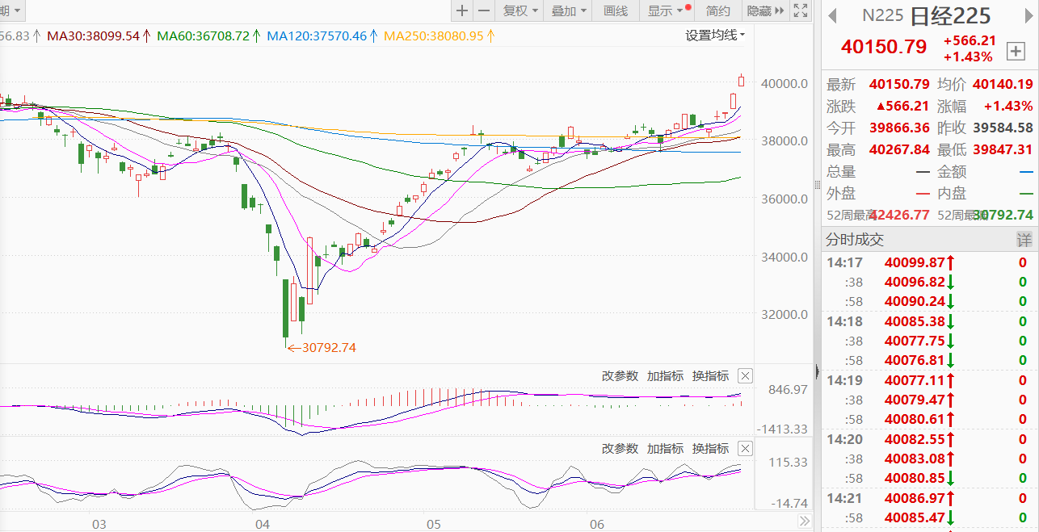This screenshot has height=532, width=1039.
Task: Click 改参数 on the MACD panel
Action: (620, 375)
